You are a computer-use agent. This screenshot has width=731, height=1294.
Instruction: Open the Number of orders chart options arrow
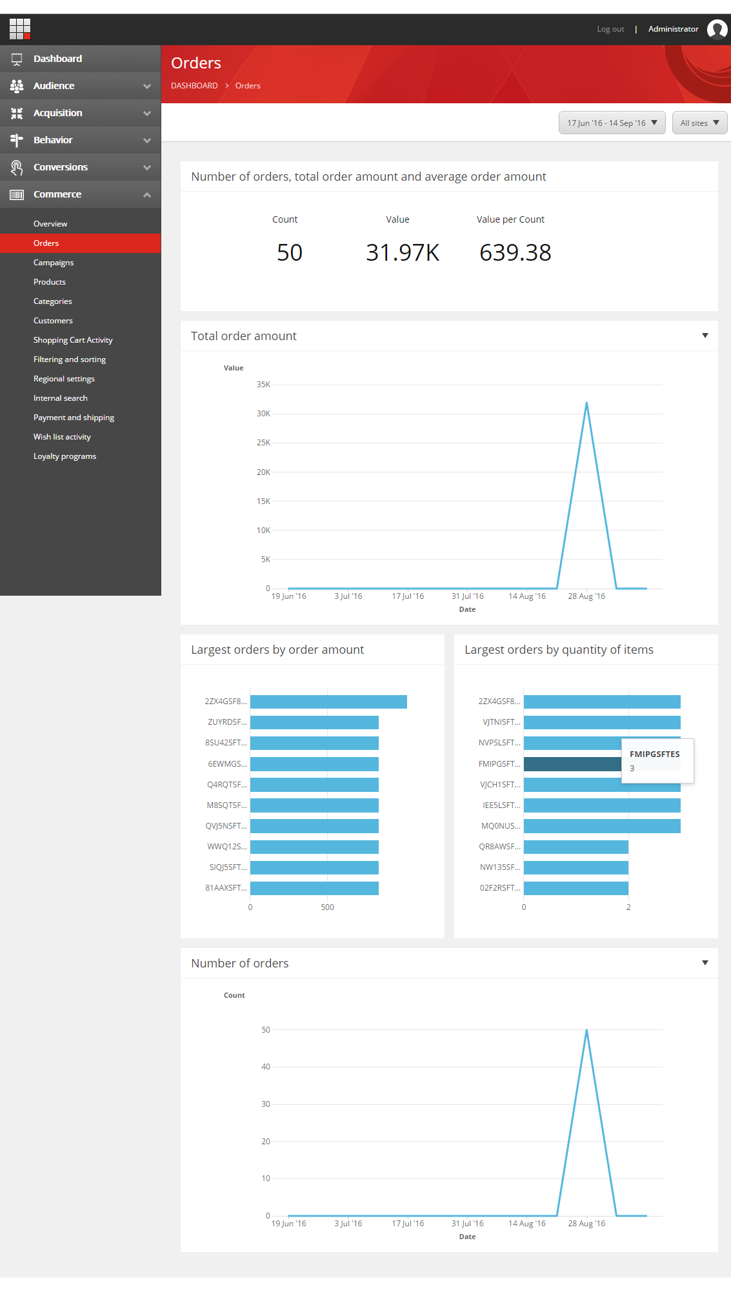click(705, 963)
